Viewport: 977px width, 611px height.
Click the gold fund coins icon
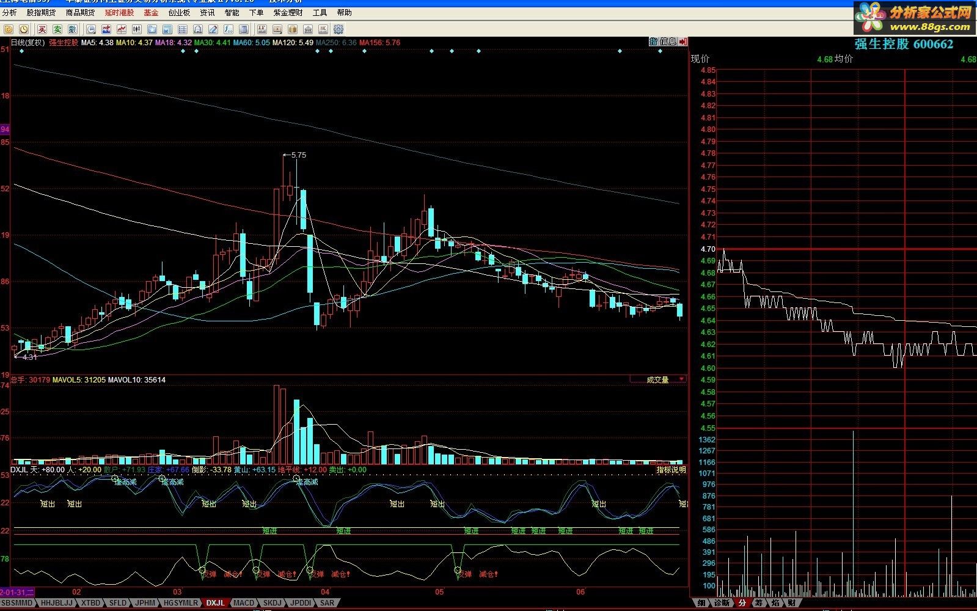[293, 29]
